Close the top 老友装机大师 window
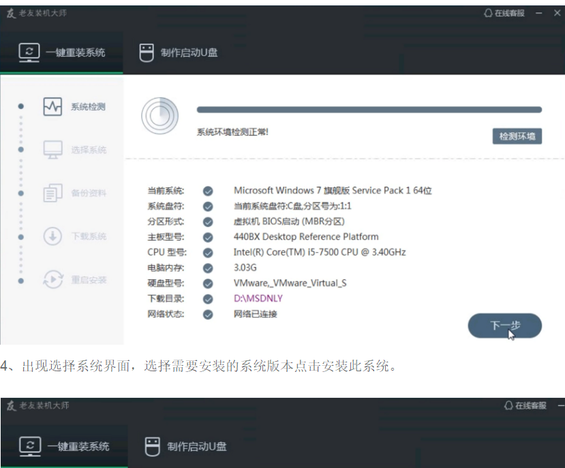Viewport: 565px width, 468px height. (x=557, y=13)
